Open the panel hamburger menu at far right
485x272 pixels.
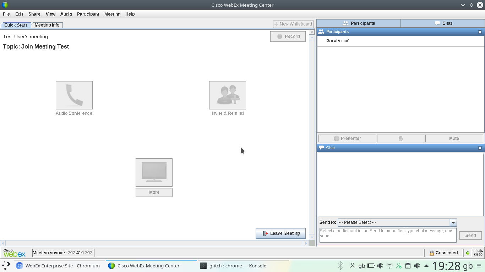tap(479, 266)
